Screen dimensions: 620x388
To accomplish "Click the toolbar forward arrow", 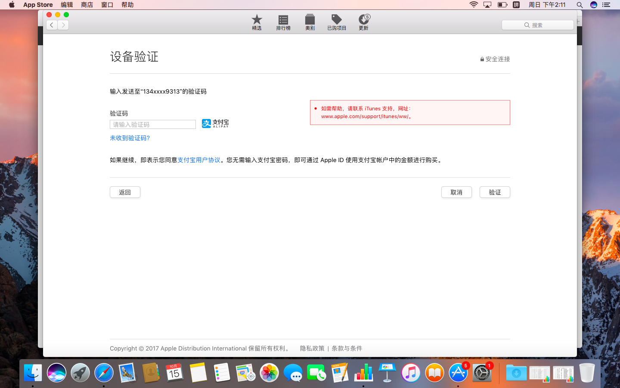I will coord(63,25).
